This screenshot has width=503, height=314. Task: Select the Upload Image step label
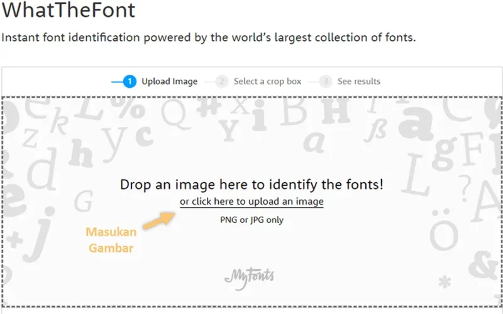pyautogui.click(x=169, y=82)
